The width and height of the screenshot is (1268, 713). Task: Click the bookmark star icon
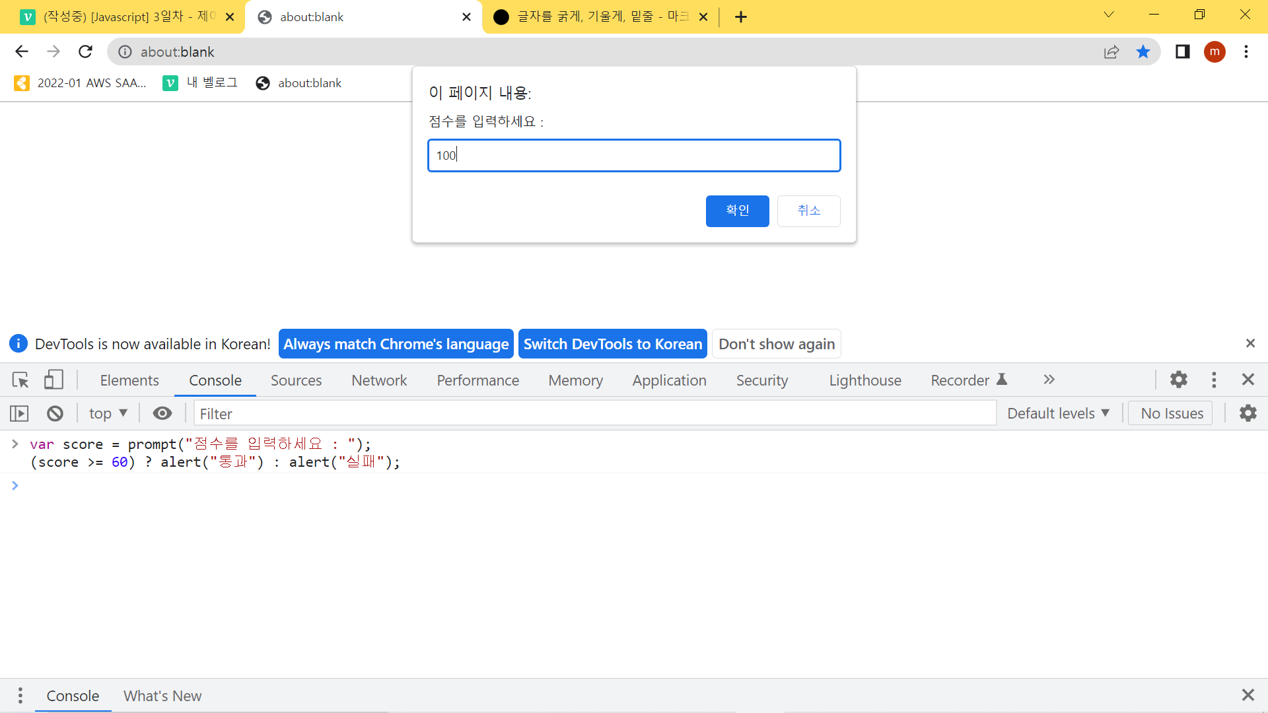1143,52
